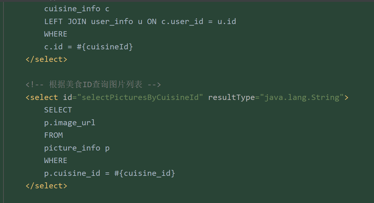The image size is (374, 203).
Task: Click the "p.image_url" column
Action: point(70,123)
